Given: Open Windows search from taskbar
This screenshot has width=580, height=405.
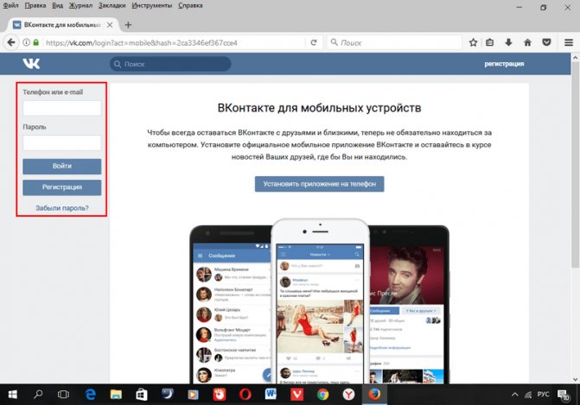Looking at the screenshot, I should (x=38, y=395).
